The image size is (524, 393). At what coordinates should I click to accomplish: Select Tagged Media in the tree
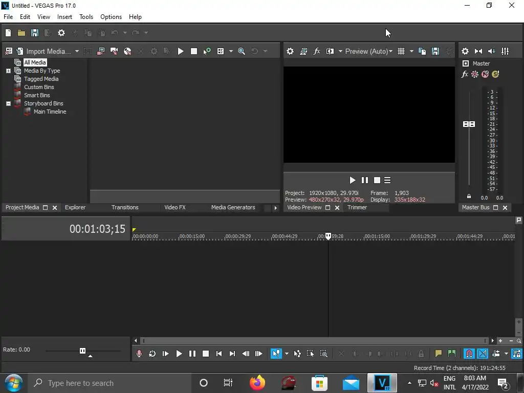(x=41, y=79)
